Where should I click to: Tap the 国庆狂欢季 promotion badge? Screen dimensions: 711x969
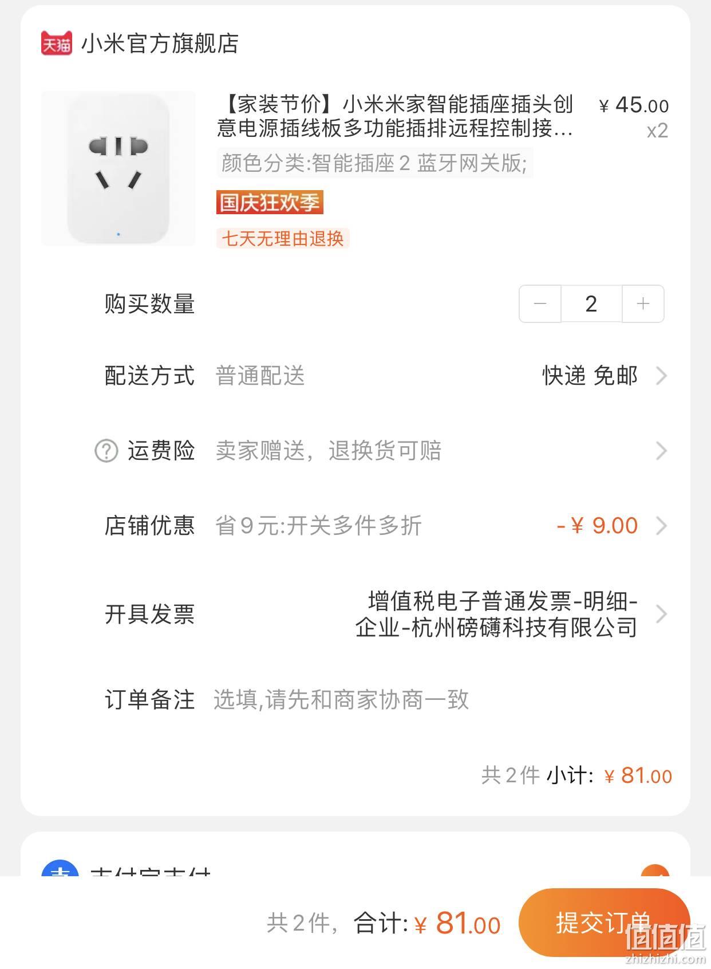click(x=270, y=202)
